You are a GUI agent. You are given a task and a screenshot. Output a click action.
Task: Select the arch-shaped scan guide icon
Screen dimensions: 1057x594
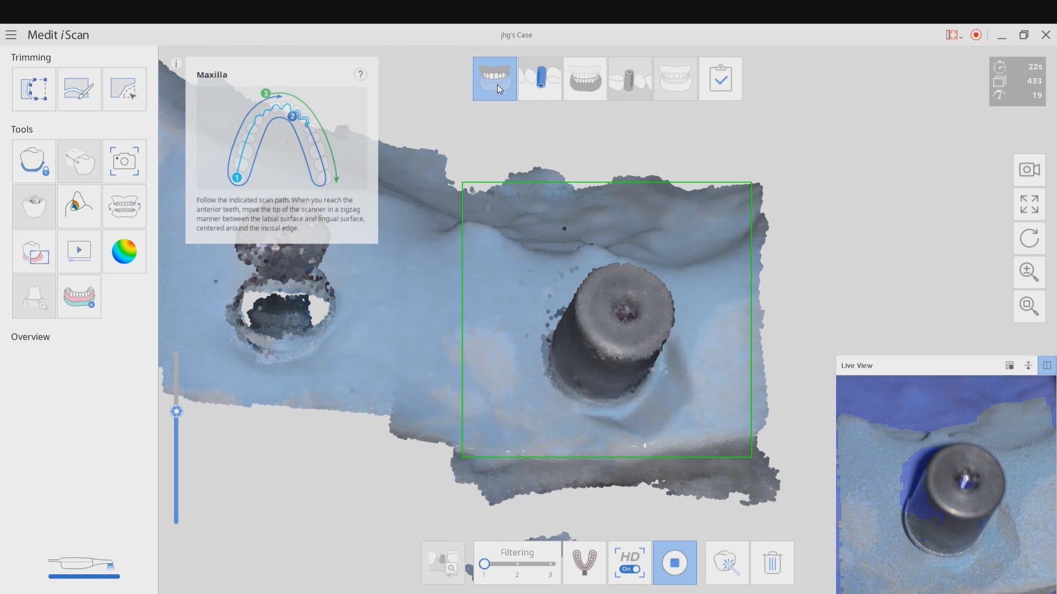point(584,563)
